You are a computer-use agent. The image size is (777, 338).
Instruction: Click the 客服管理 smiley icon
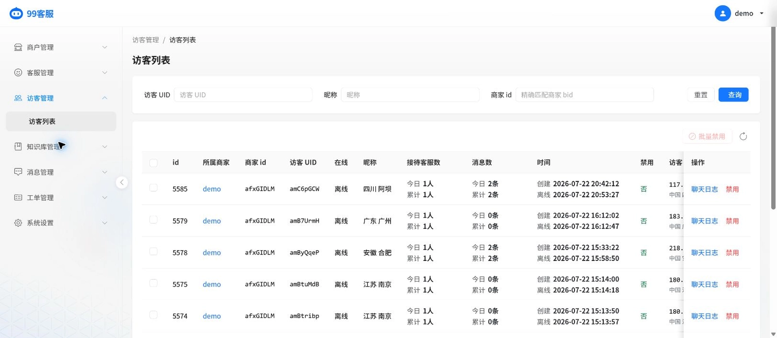(18, 72)
